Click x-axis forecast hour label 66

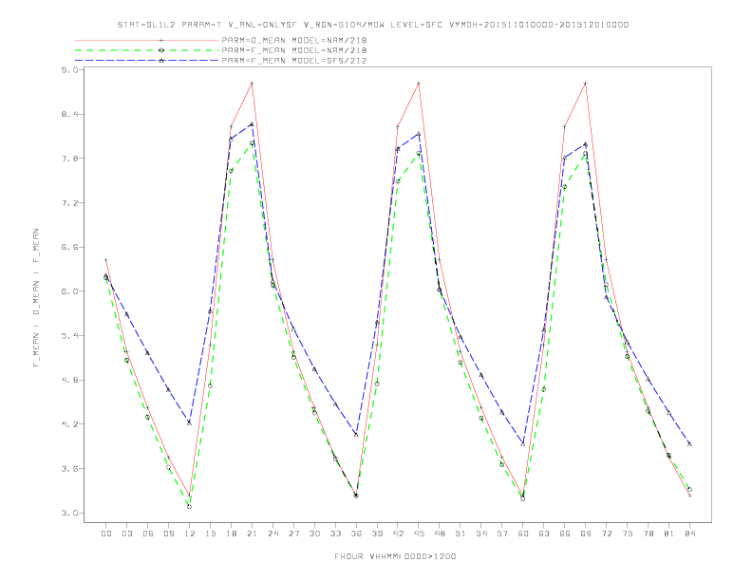565,534
